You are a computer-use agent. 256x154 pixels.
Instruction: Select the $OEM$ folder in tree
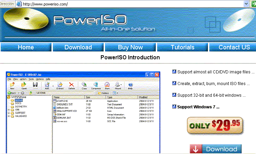(19, 100)
